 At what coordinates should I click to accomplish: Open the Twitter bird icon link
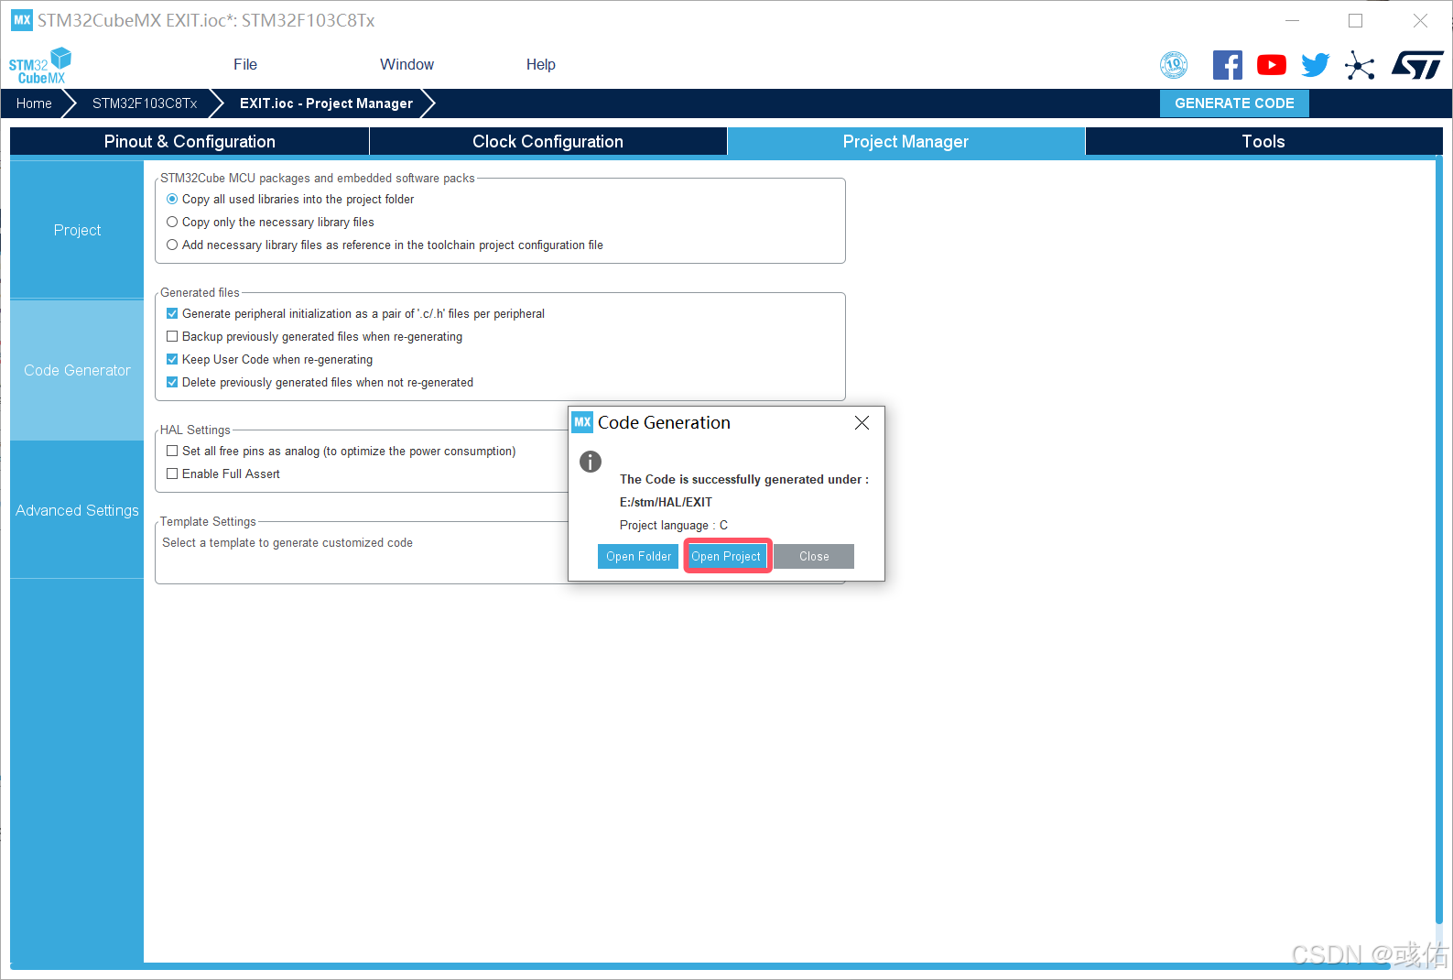(x=1316, y=65)
